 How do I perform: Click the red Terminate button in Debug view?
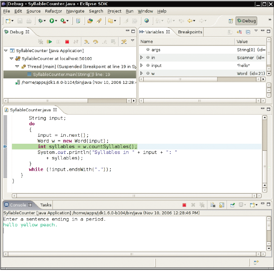tap(67, 42)
